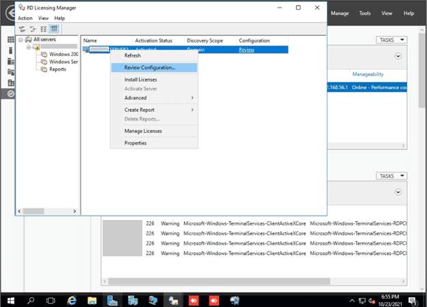Collapse the All servers tree node
The height and width of the screenshot is (307, 427).
pyautogui.click(x=21, y=40)
